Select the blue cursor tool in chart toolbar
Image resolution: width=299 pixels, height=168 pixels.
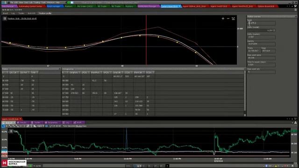(3, 126)
